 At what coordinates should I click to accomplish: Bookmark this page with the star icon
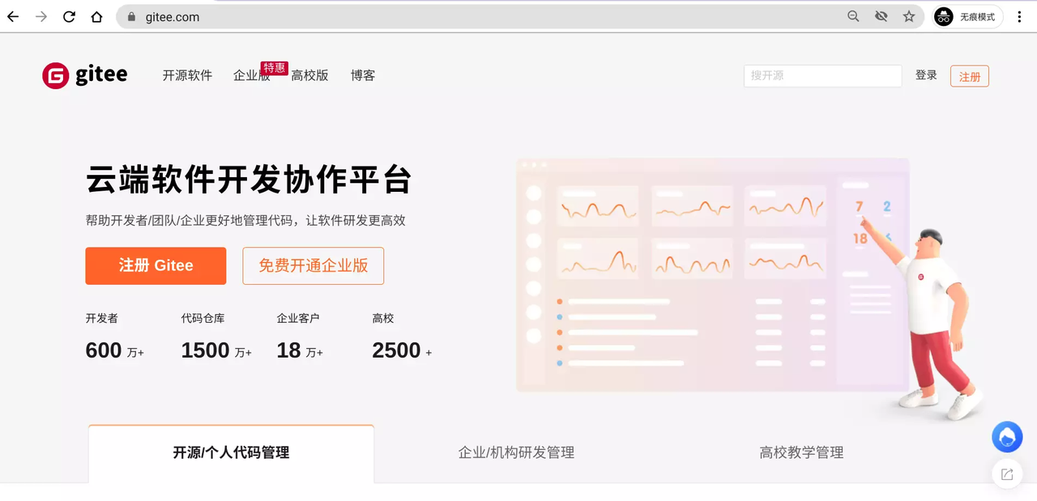coord(909,16)
